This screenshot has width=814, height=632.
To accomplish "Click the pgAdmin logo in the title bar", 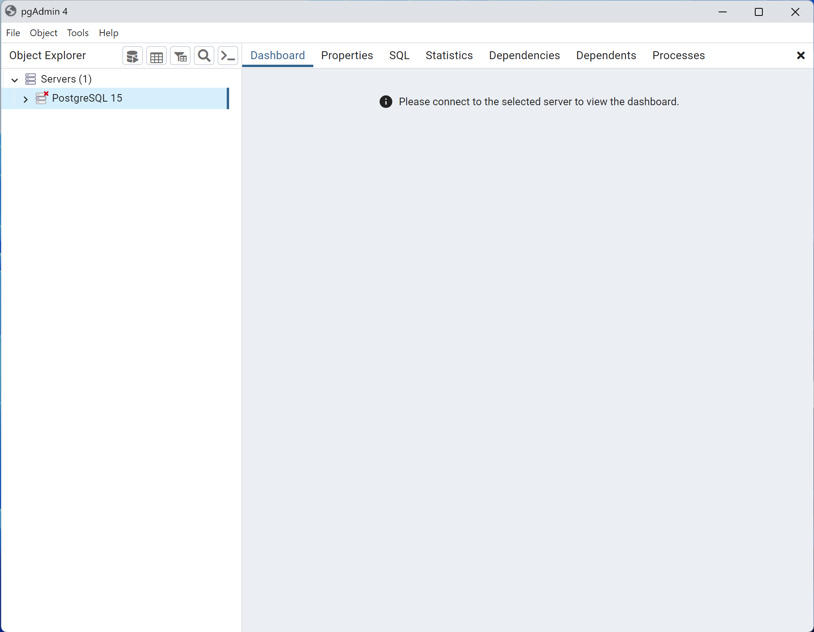I will 10,11.
